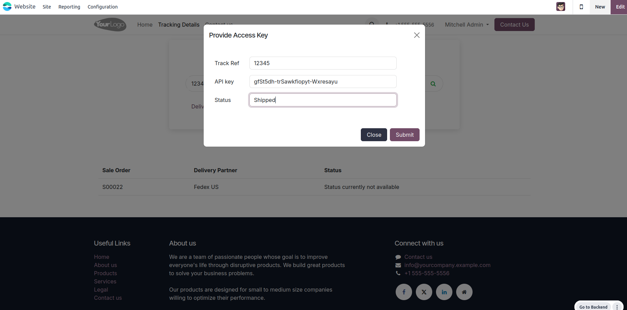This screenshot has height=310, width=627.
Task: Click the Track Ref input field
Action: click(x=323, y=63)
